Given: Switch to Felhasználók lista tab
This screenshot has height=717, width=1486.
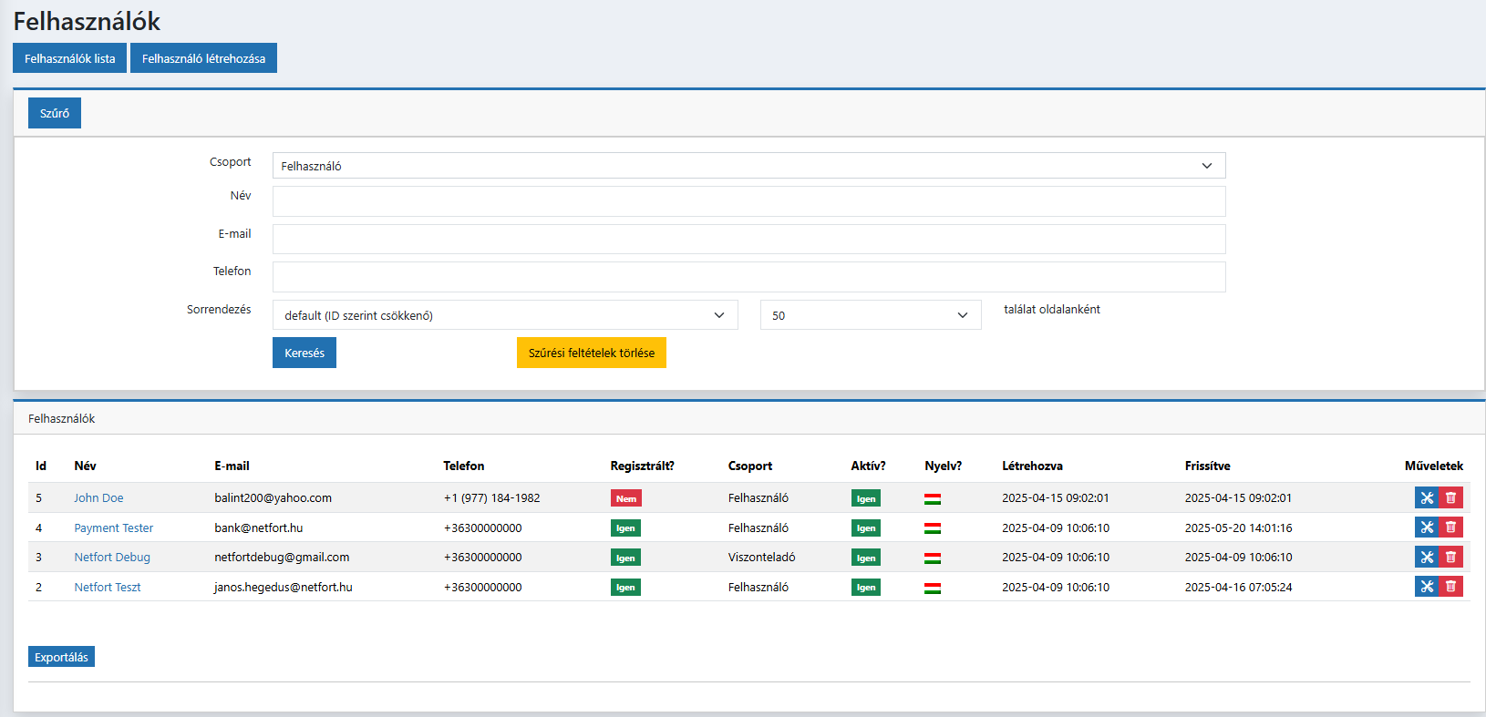Looking at the screenshot, I should pos(70,58).
